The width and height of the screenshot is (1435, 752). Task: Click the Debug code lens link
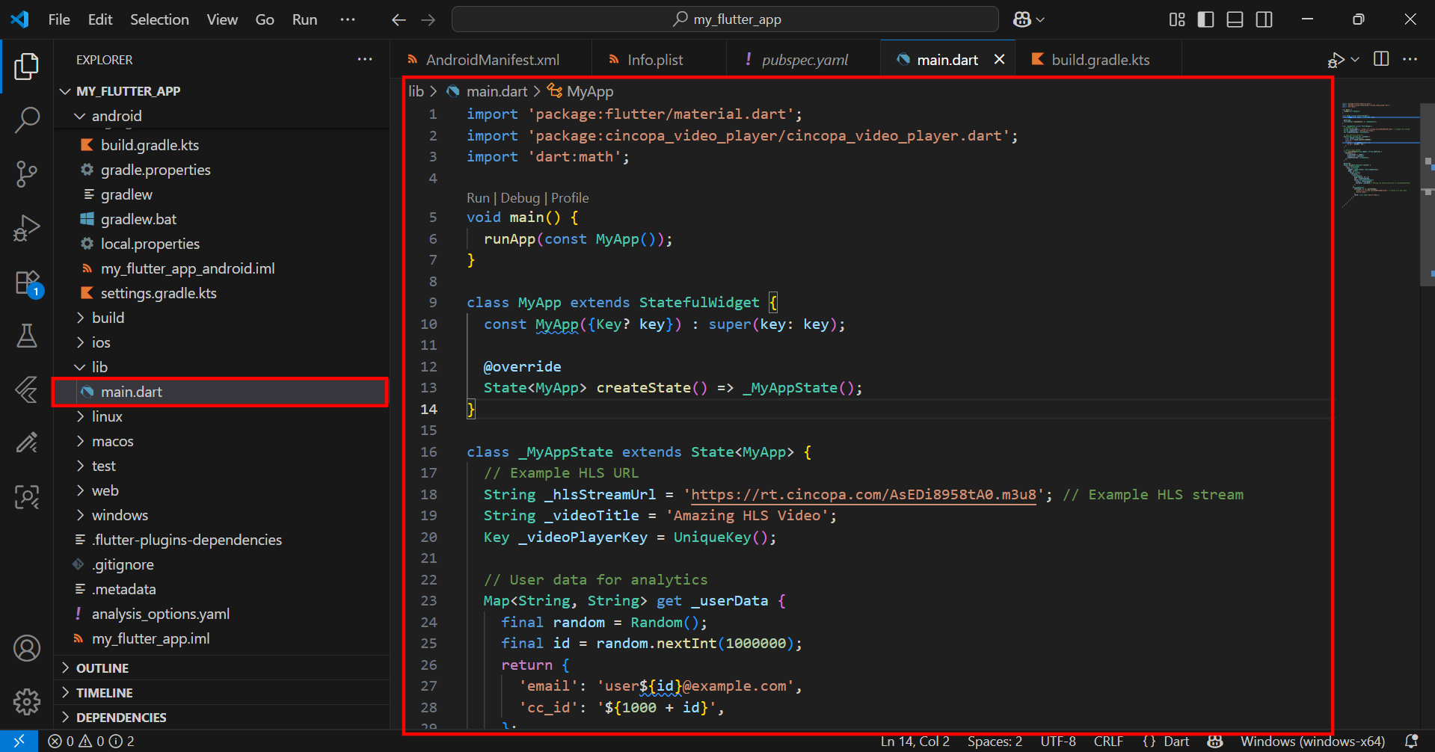520,198
